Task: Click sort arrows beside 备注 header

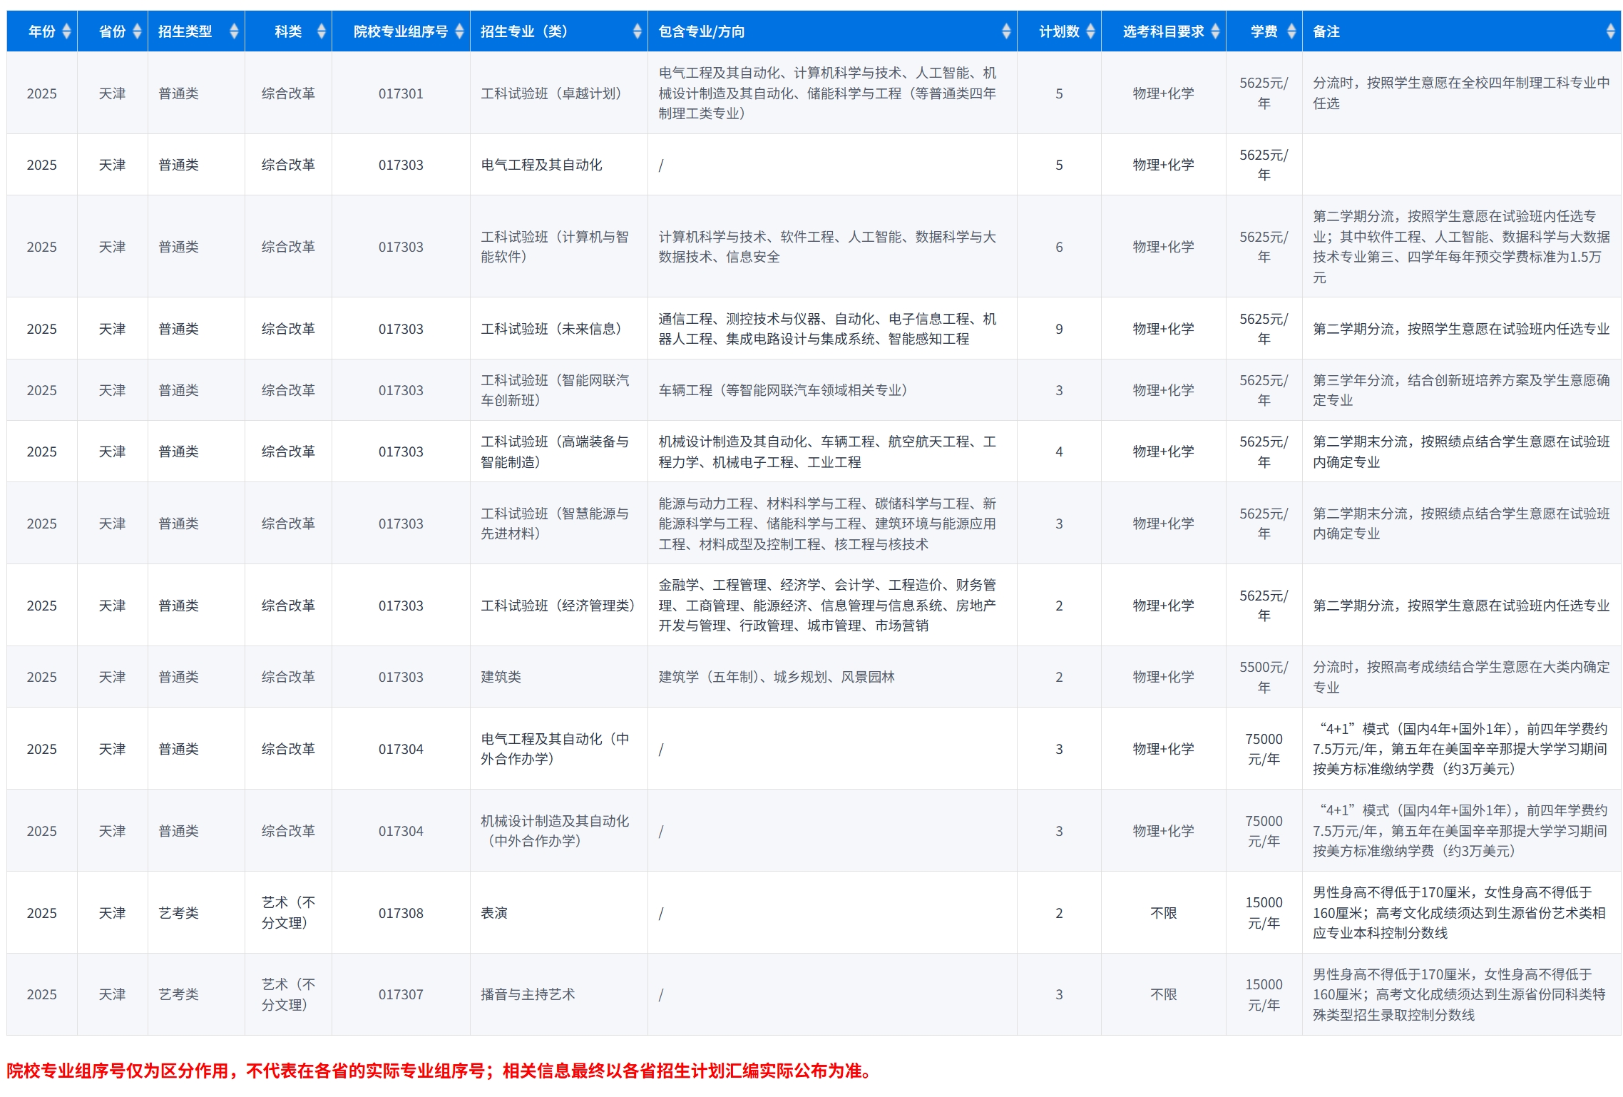Action: 1610,31
